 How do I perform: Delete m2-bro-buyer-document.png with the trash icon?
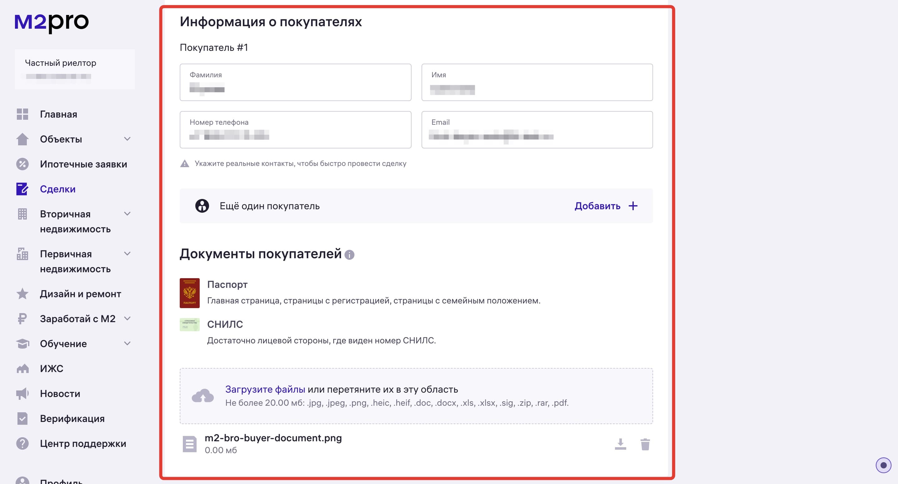coord(645,444)
